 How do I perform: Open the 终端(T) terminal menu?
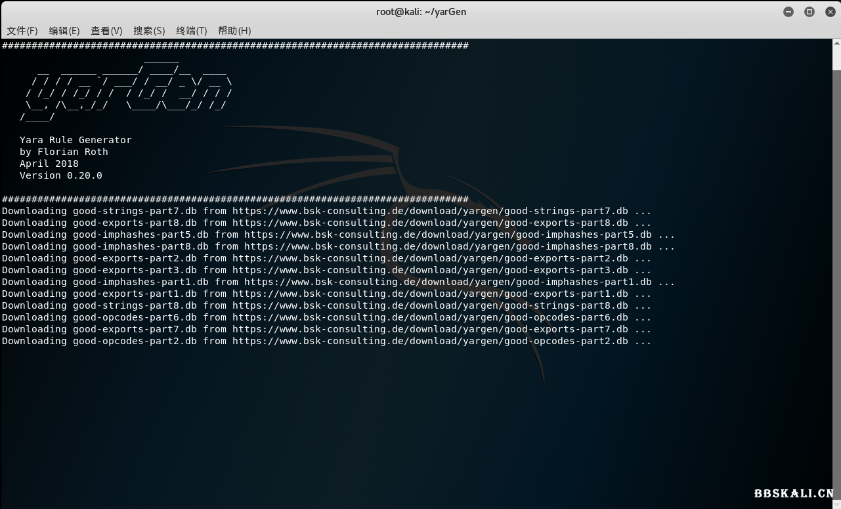click(192, 31)
